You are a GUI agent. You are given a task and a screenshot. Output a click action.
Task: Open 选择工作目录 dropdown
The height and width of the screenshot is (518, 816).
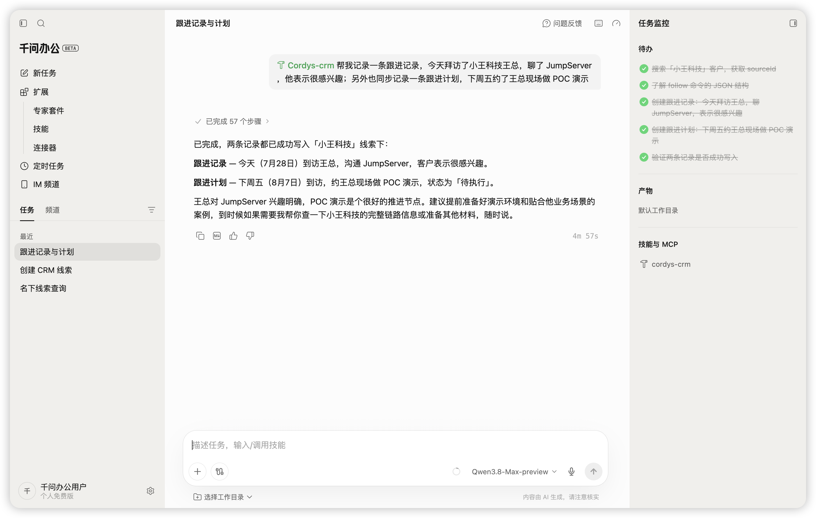point(223,497)
